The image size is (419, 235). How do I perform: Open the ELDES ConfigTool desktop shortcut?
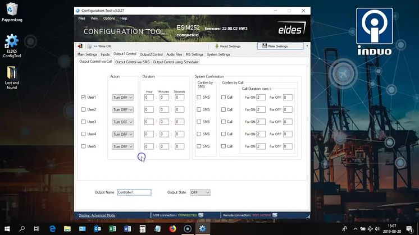click(x=12, y=45)
